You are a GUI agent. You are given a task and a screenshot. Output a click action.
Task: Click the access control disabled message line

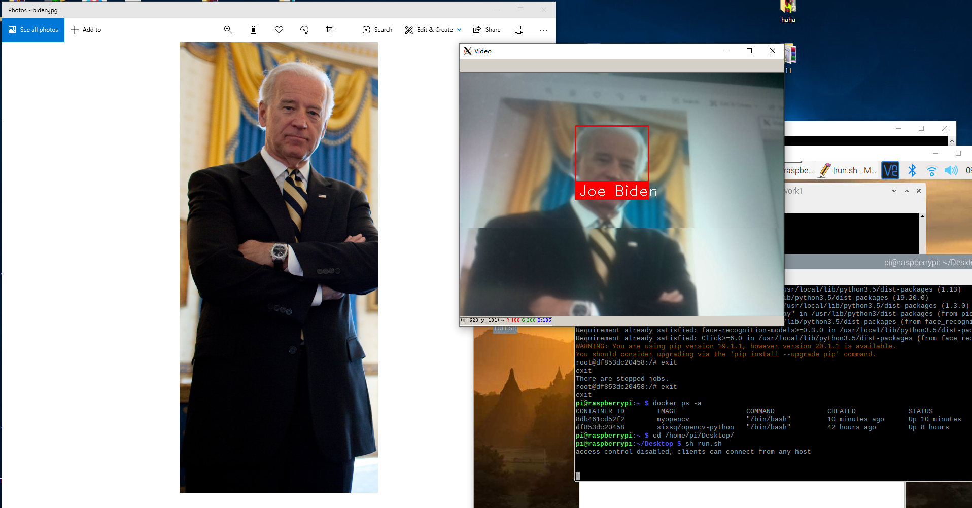click(693, 452)
